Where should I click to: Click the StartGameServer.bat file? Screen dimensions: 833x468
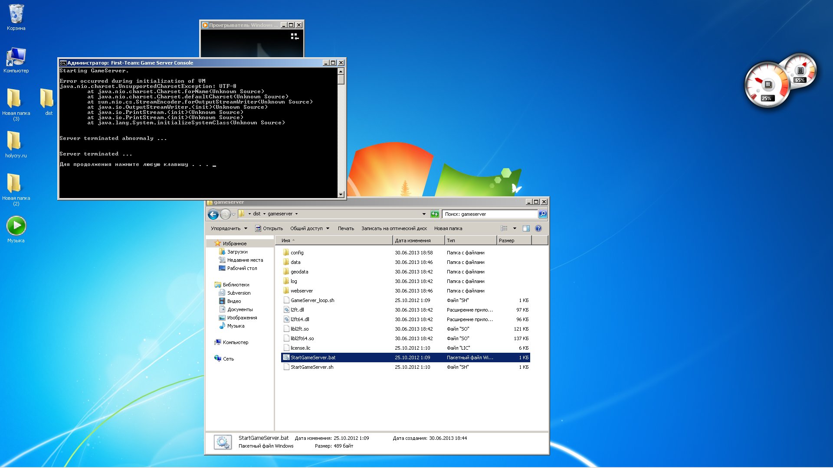click(313, 357)
